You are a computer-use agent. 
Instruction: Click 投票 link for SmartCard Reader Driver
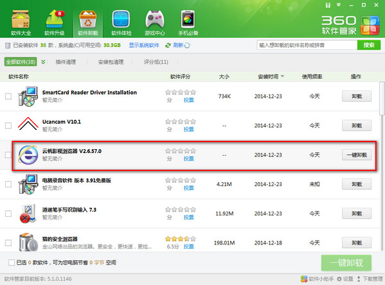[x=188, y=100]
